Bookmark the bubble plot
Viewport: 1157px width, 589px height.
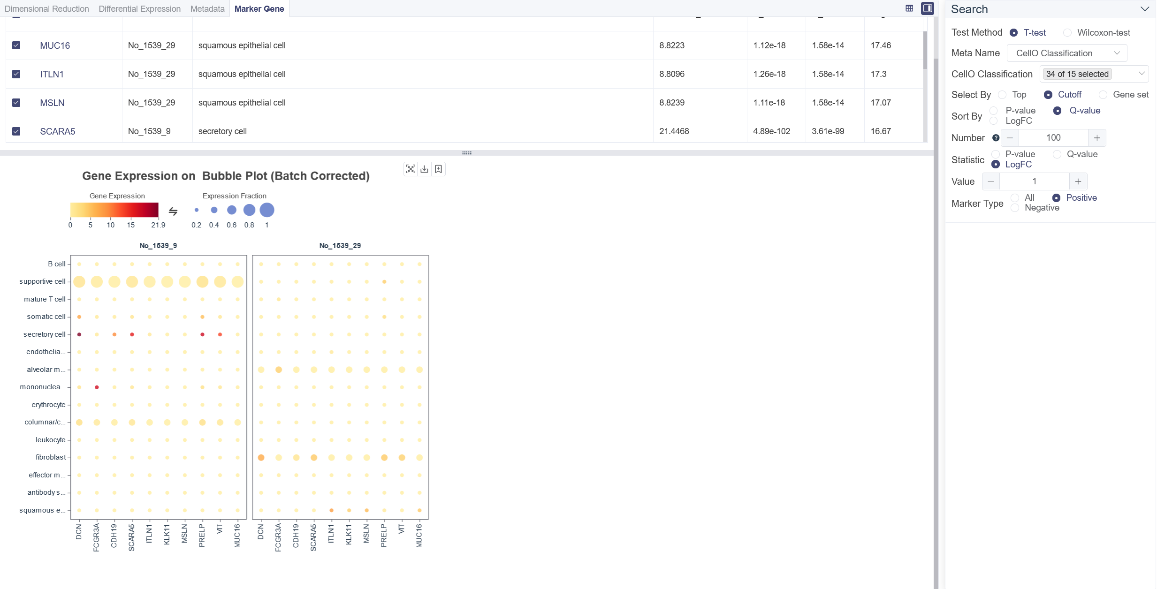coord(439,169)
